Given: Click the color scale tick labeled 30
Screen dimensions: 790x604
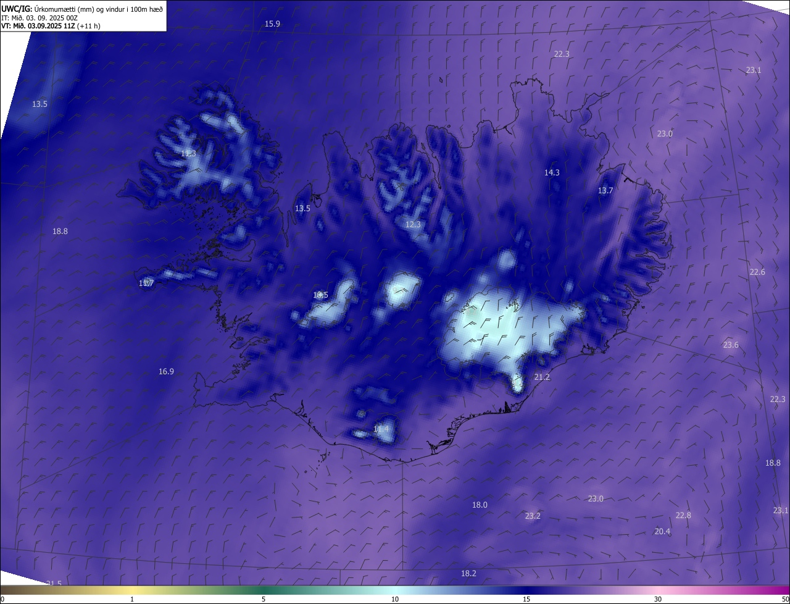Looking at the screenshot, I should (658, 599).
